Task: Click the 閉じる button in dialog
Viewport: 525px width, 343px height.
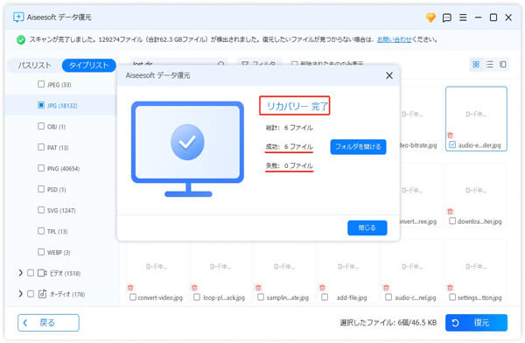Action: point(367,227)
